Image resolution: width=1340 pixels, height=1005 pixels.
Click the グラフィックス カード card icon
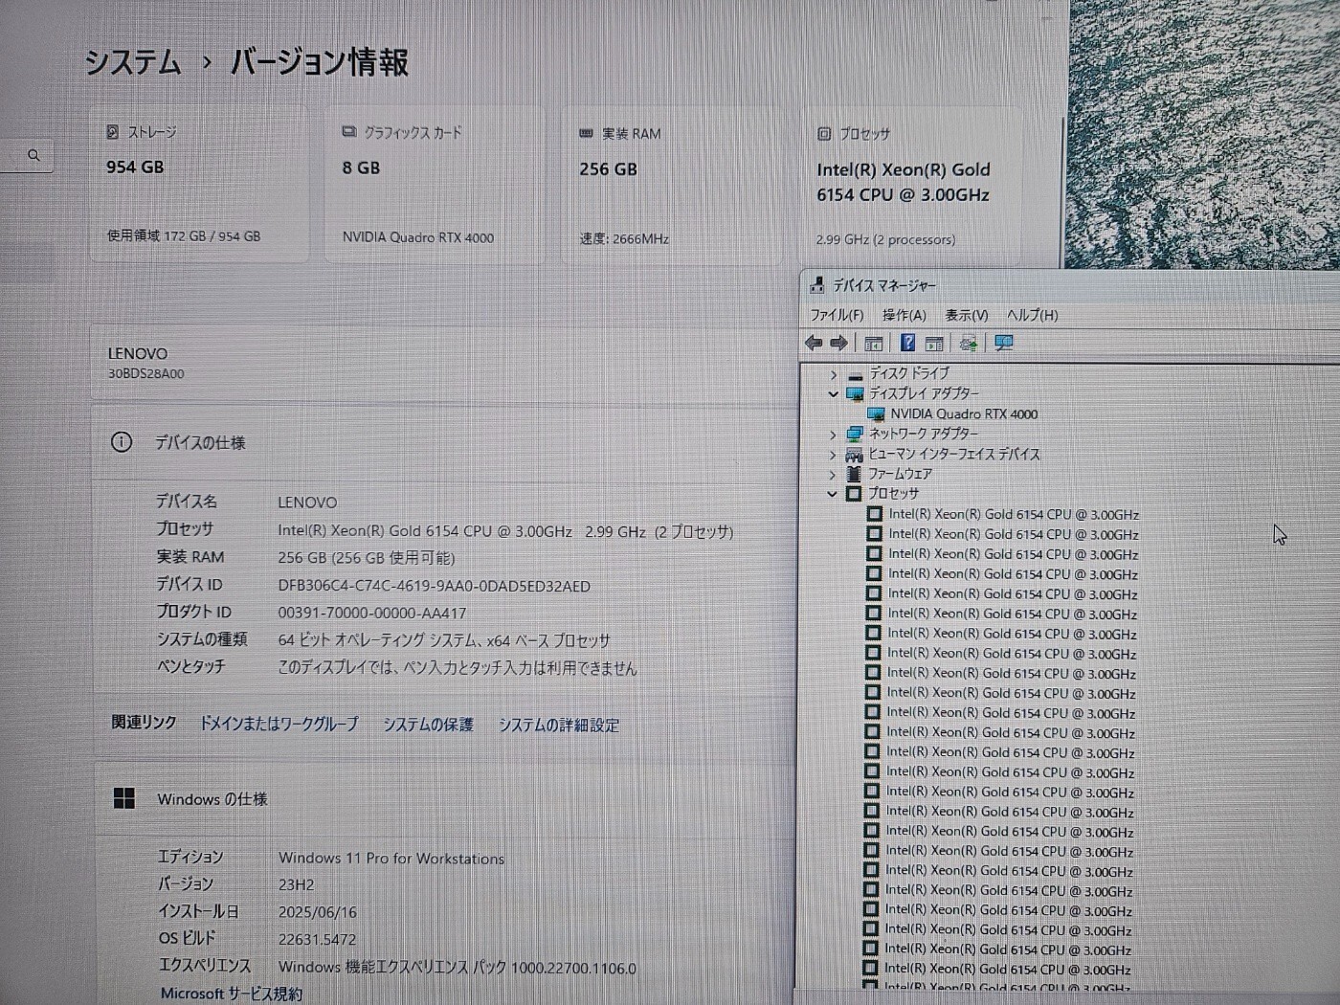[x=349, y=132]
